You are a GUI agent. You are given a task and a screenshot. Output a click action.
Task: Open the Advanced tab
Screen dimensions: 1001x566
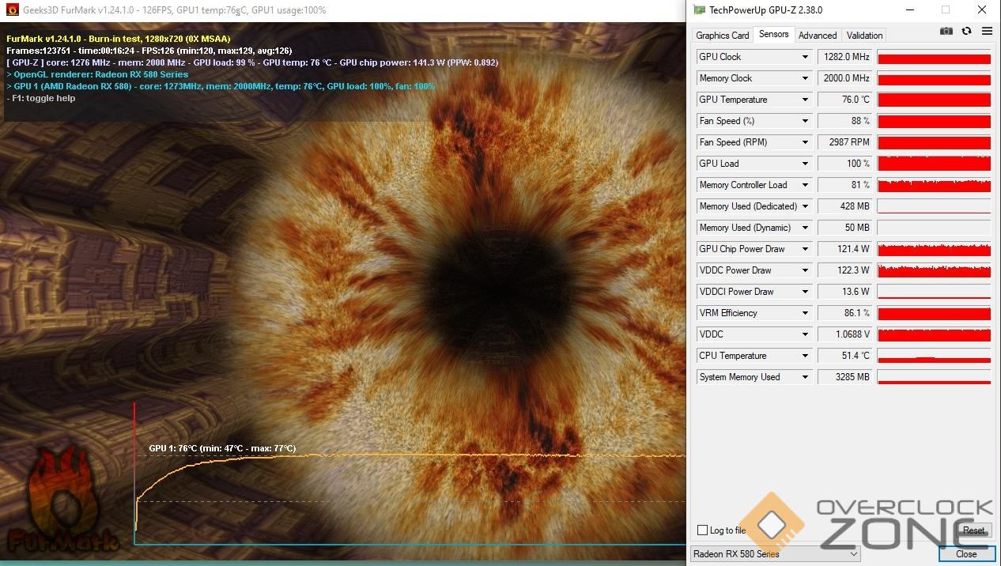(x=817, y=36)
